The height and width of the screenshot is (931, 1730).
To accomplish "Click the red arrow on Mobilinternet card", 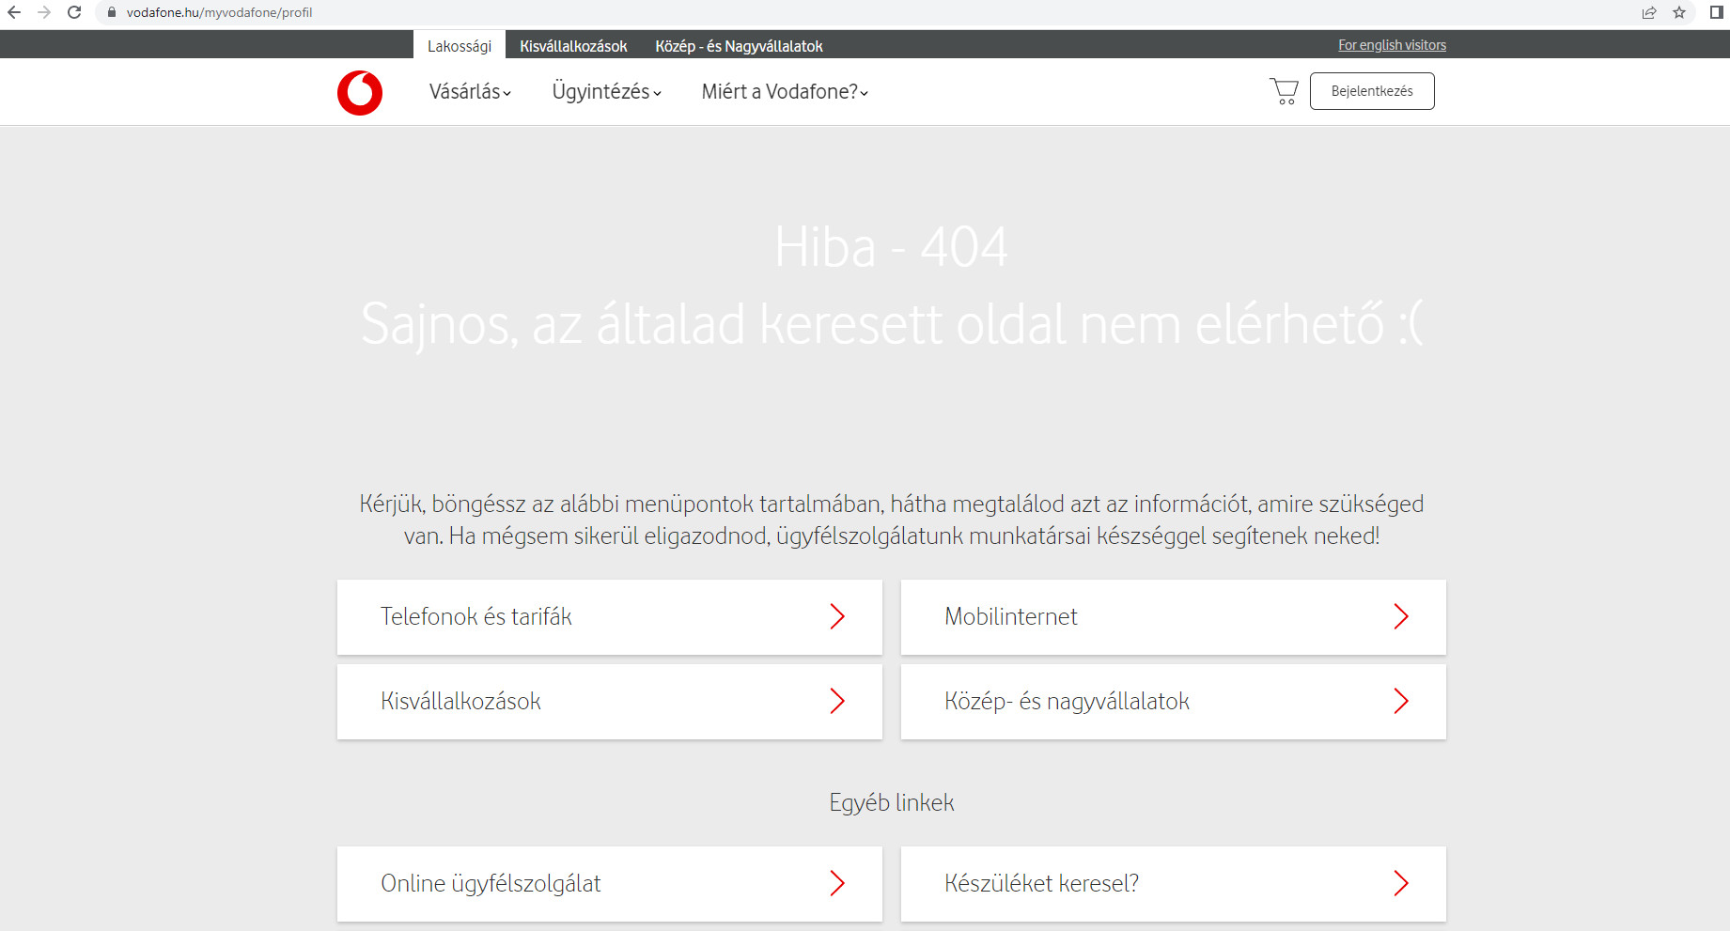I will coord(1400,616).
